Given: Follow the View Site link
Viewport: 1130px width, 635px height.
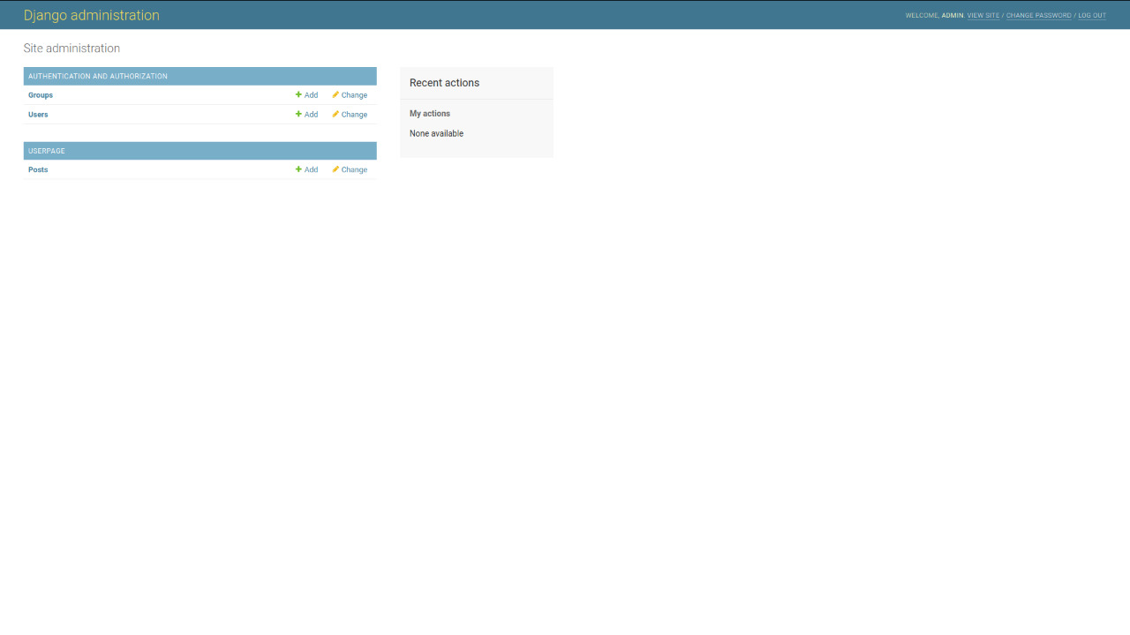Looking at the screenshot, I should tap(983, 16).
